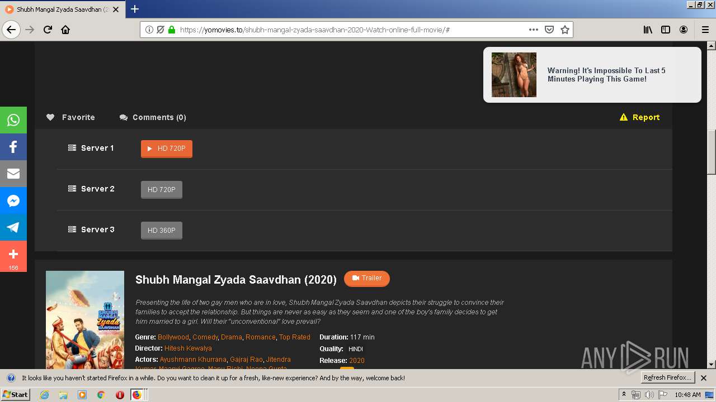The image size is (716, 402).
Task: Go back with browser back arrow
Action: [11, 30]
